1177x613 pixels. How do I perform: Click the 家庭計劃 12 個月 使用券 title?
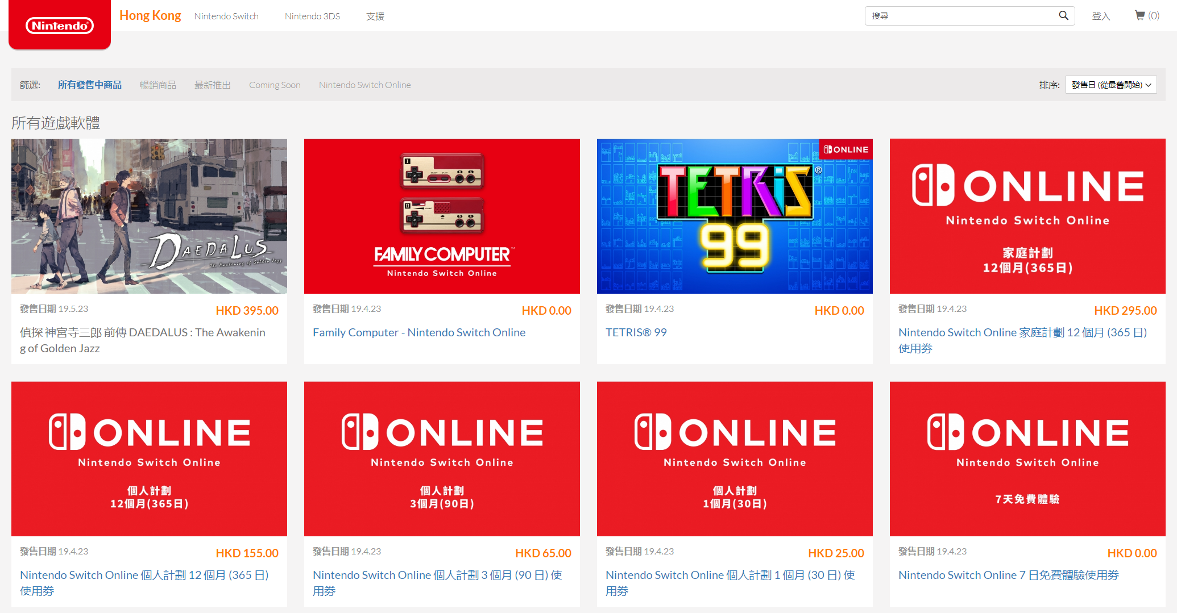coord(1023,340)
